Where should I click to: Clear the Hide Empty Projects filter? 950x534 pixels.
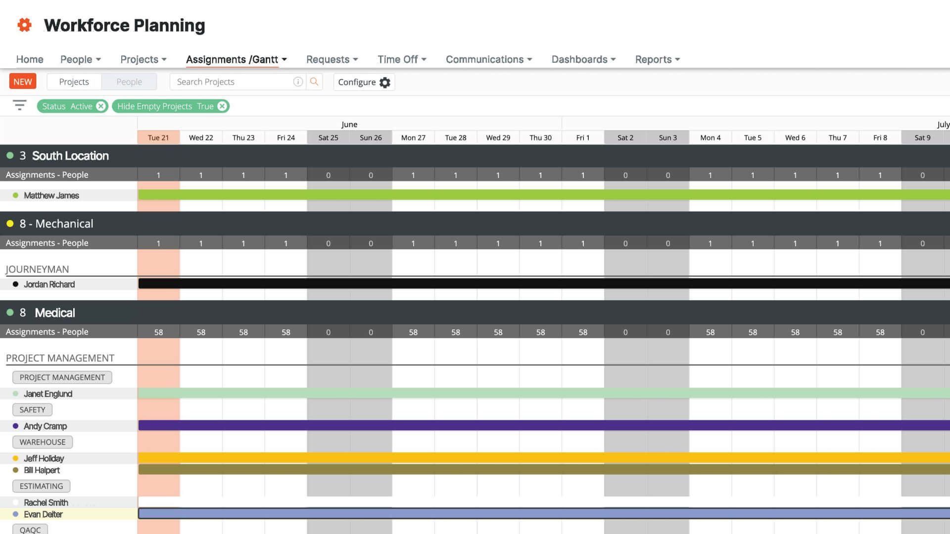pyautogui.click(x=222, y=106)
